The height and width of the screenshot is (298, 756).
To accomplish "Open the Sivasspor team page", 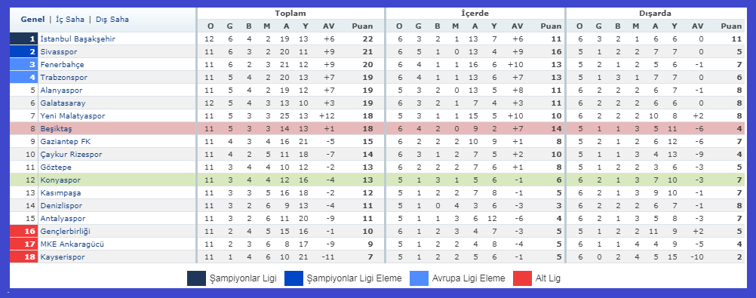I will [59, 51].
